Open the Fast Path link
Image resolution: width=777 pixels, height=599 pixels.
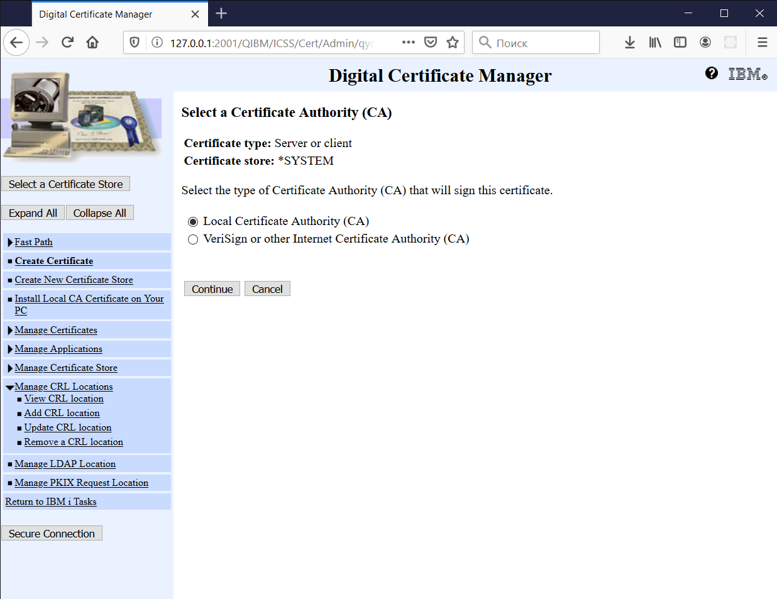tap(34, 242)
